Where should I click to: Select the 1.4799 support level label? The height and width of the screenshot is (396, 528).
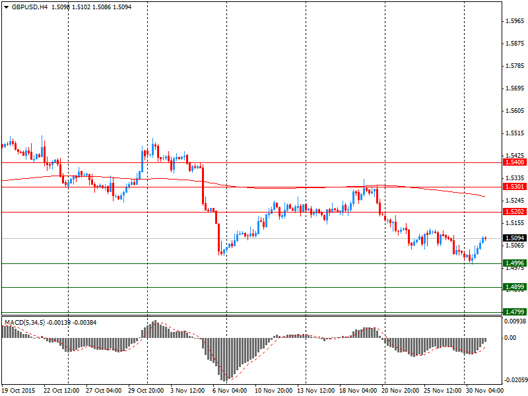click(x=515, y=312)
